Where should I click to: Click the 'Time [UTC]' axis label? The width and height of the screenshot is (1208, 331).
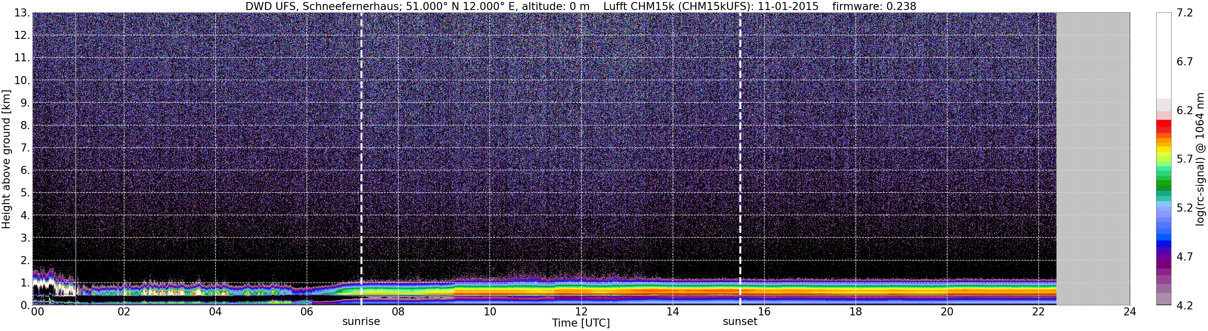click(x=581, y=323)
